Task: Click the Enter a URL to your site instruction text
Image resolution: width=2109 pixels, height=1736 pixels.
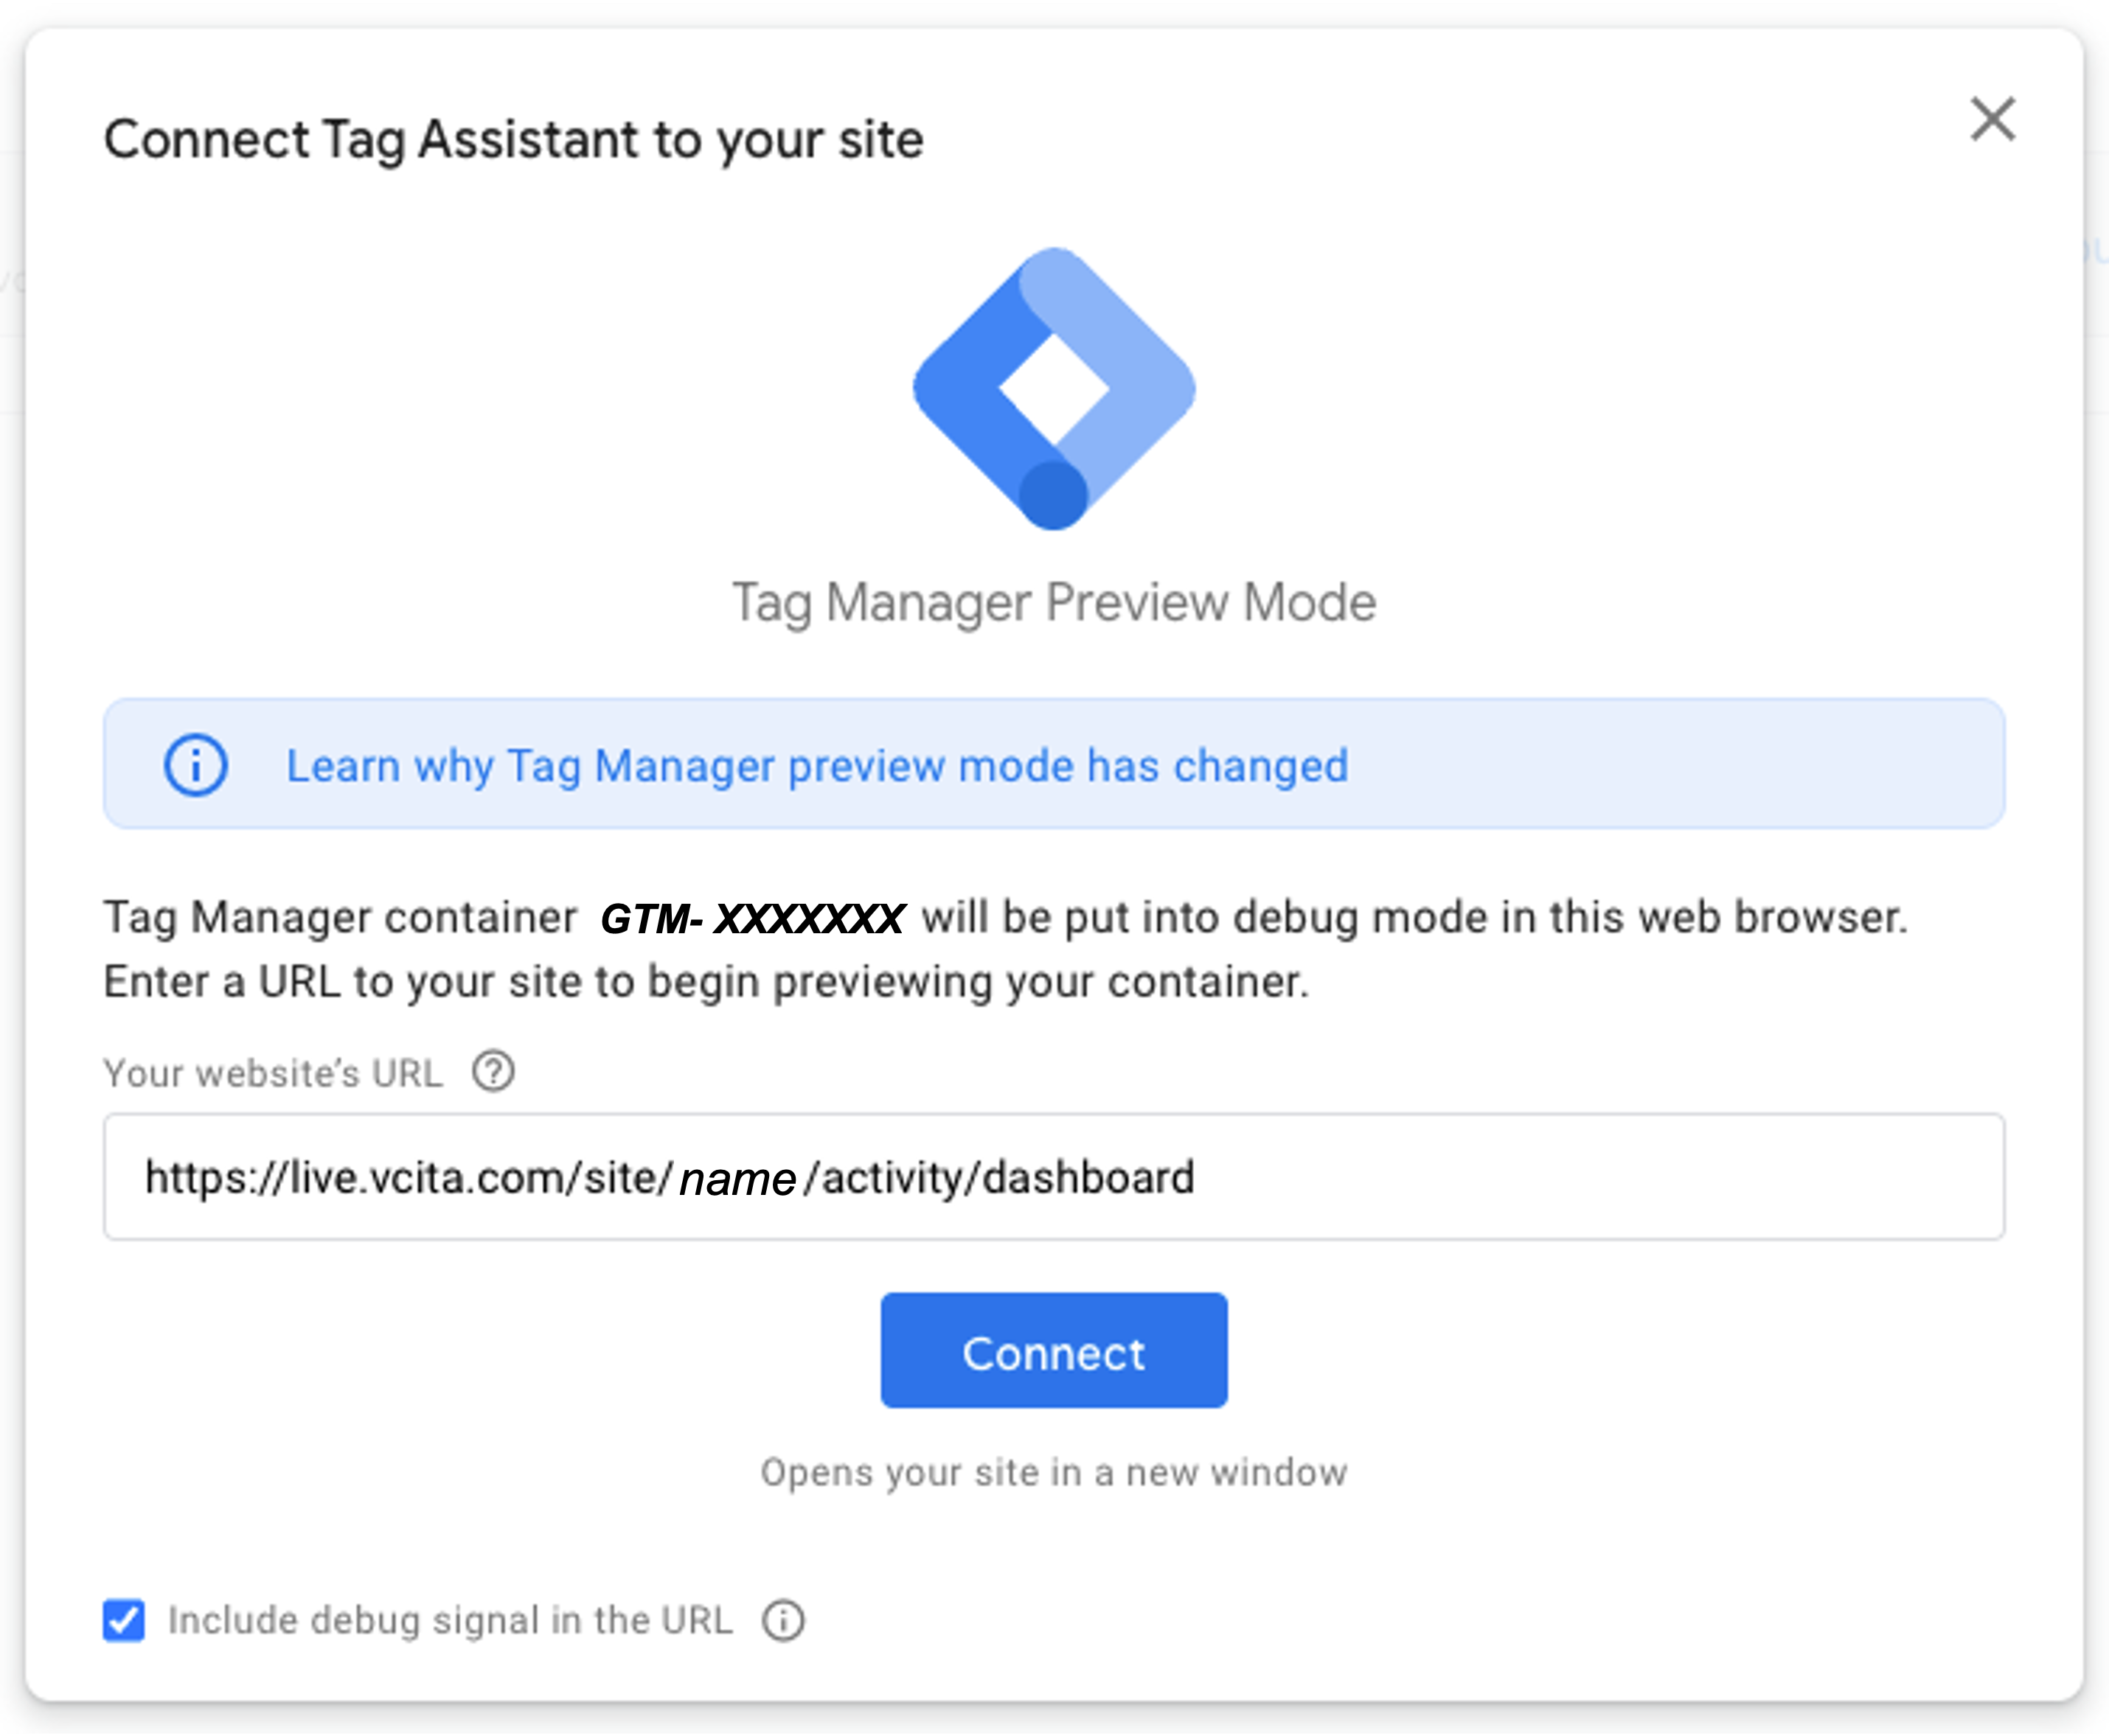Action: pos(706,982)
